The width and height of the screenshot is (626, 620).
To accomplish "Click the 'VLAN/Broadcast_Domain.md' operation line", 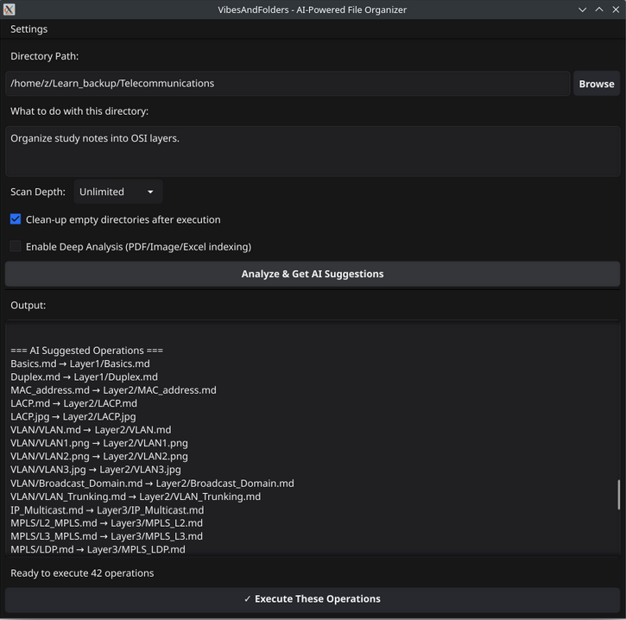I will click(152, 484).
